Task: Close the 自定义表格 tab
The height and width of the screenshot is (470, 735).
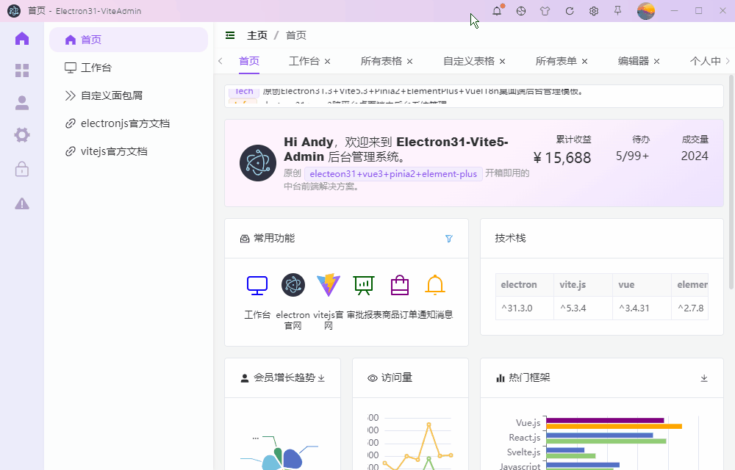Action: click(x=502, y=62)
